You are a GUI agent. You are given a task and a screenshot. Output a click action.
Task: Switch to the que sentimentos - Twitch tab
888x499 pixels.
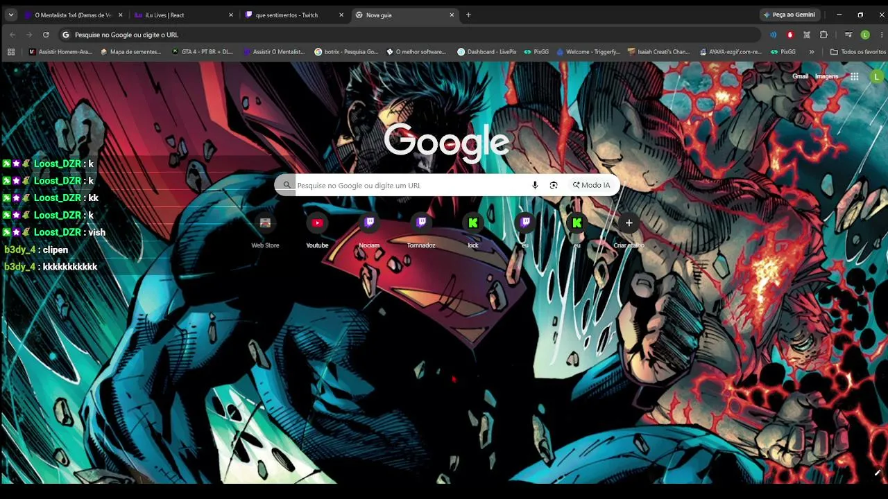point(294,15)
